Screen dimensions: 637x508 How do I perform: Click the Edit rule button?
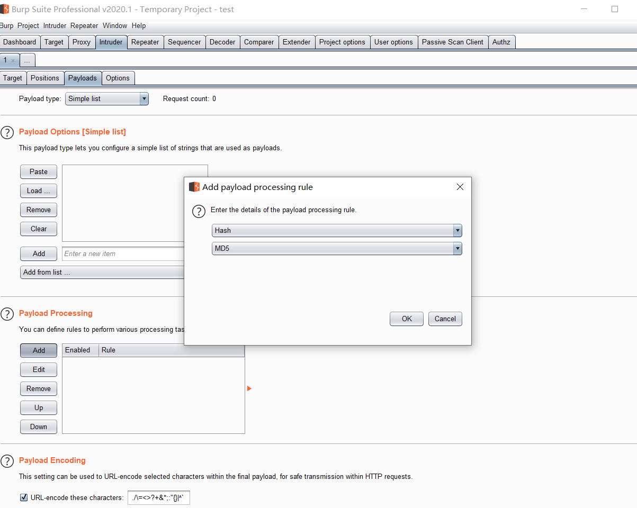point(39,370)
